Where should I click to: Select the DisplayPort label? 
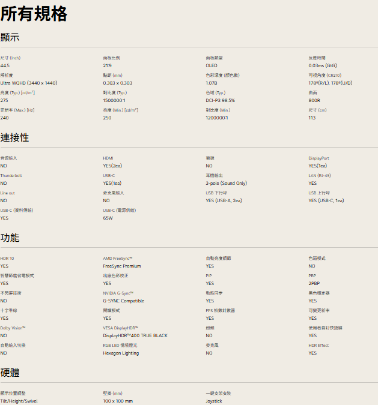point(319,158)
